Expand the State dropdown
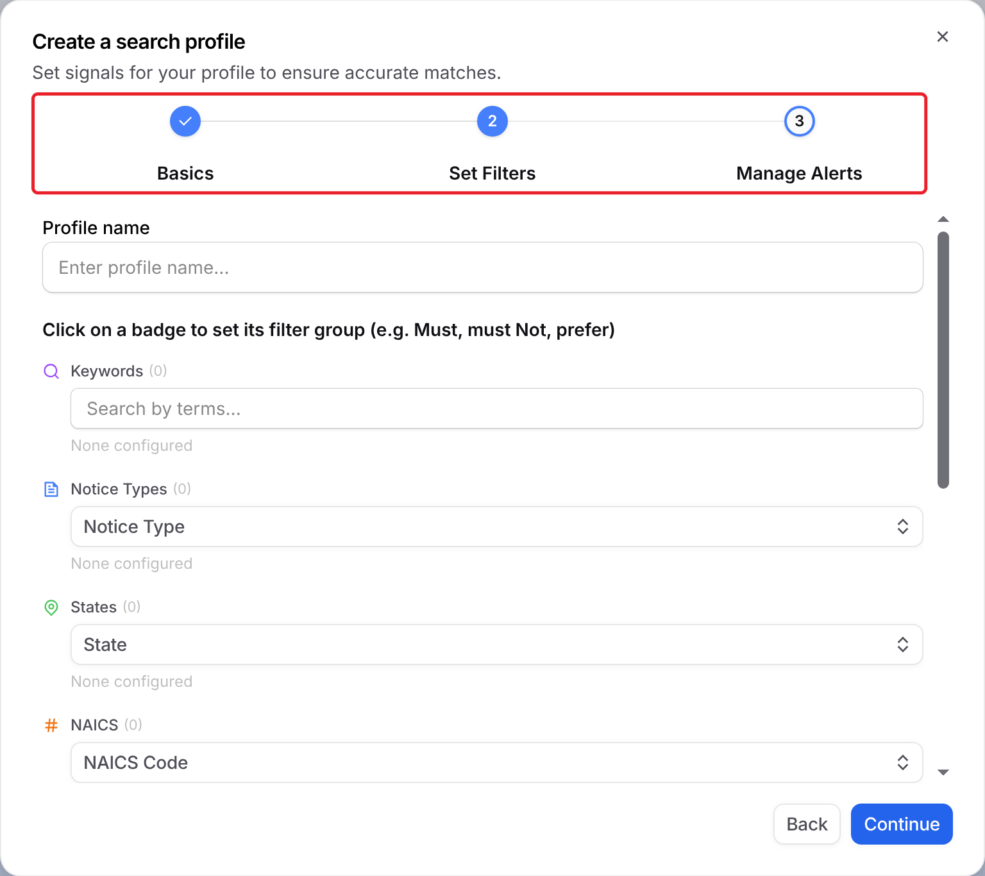985x876 pixels. click(x=497, y=644)
